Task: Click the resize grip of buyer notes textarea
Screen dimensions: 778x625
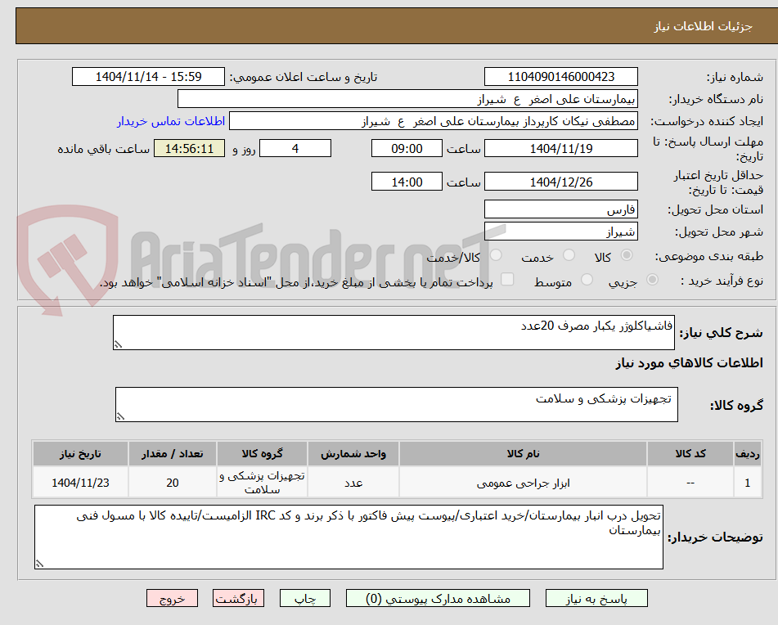Action: pyautogui.click(x=39, y=564)
